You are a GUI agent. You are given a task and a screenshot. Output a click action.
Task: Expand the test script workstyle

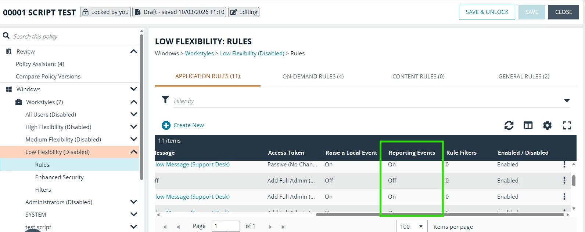click(134, 227)
